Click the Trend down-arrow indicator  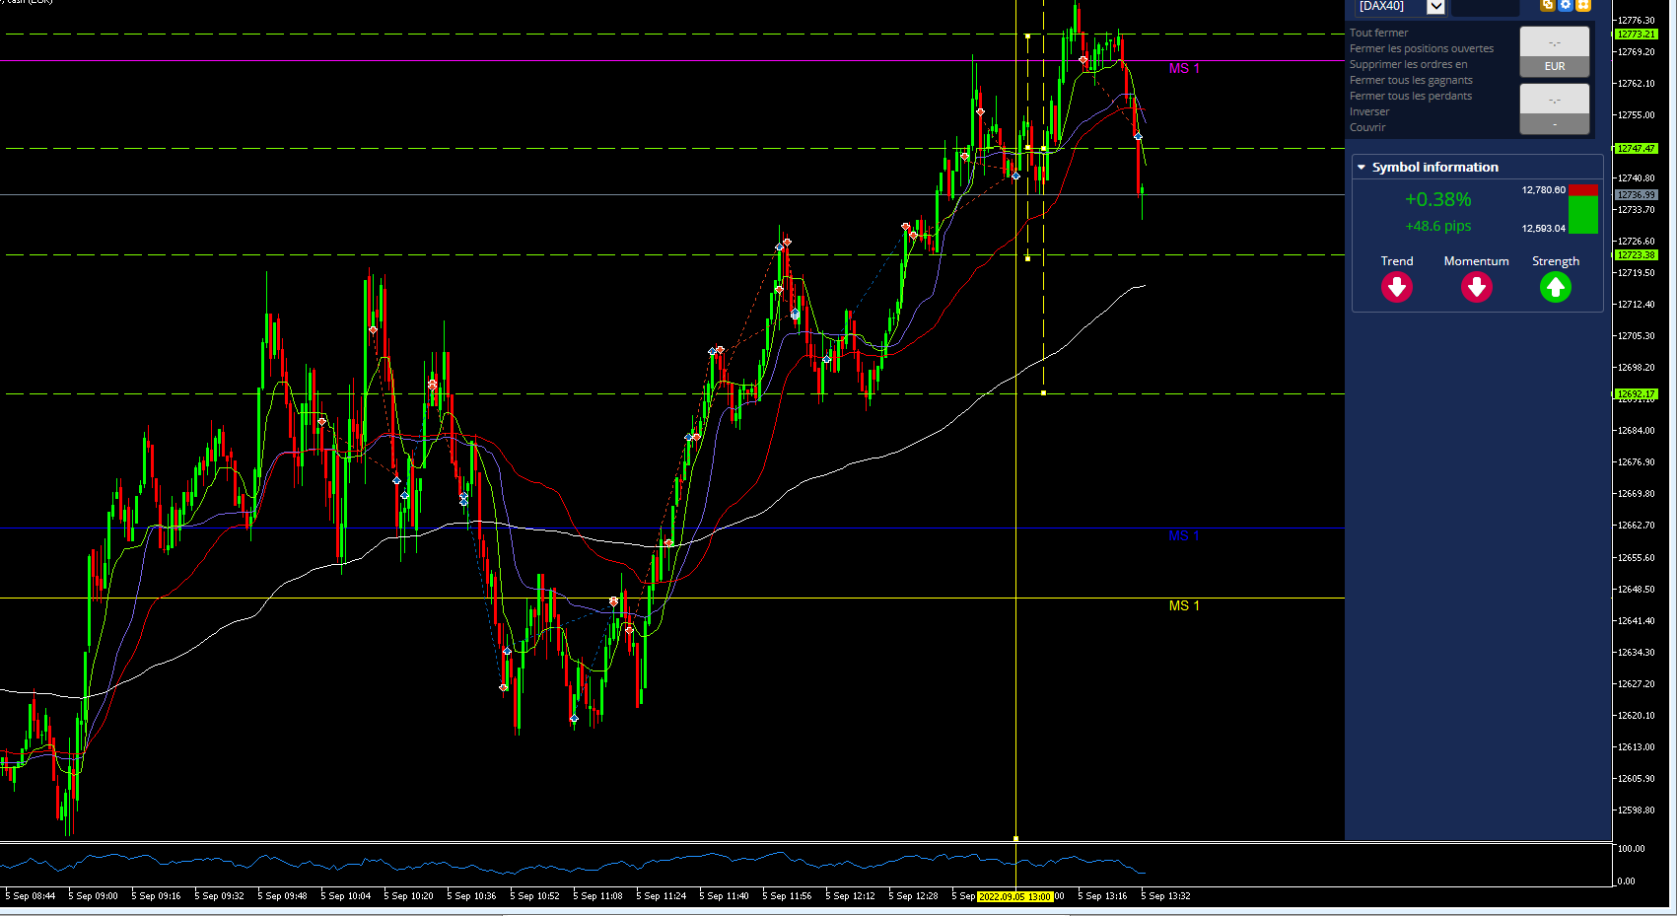pyautogui.click(x=1397, y=287)
